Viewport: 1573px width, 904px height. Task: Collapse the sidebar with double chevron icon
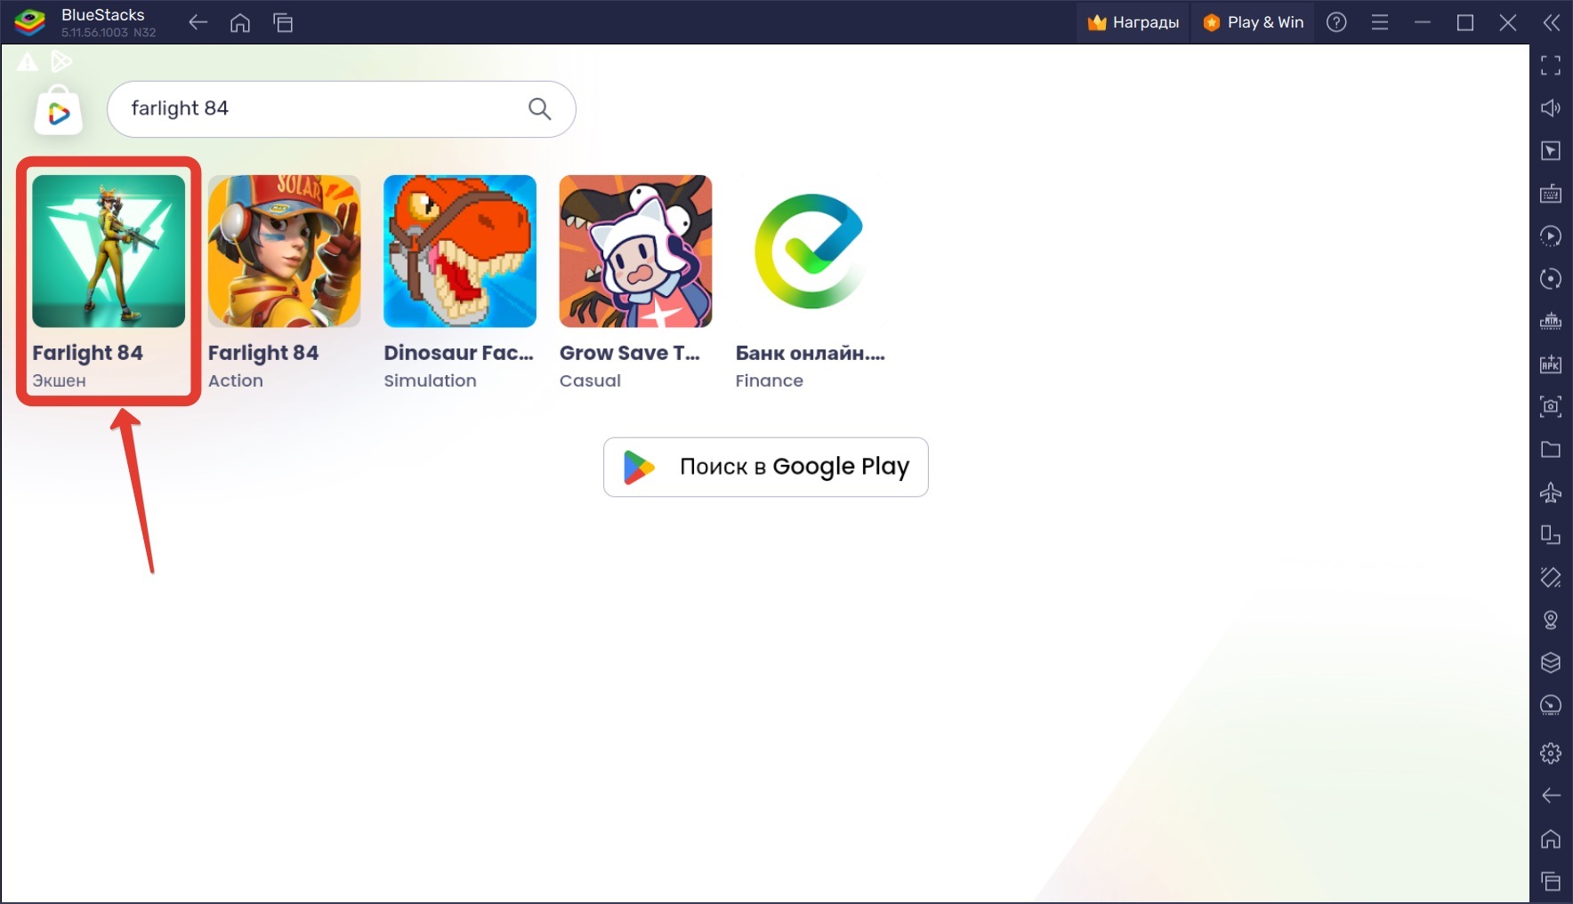point(1552,22)
